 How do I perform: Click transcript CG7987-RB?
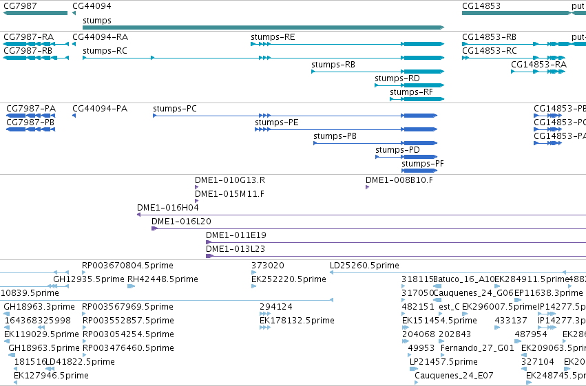pyautogui.click(x=36, y=58)
